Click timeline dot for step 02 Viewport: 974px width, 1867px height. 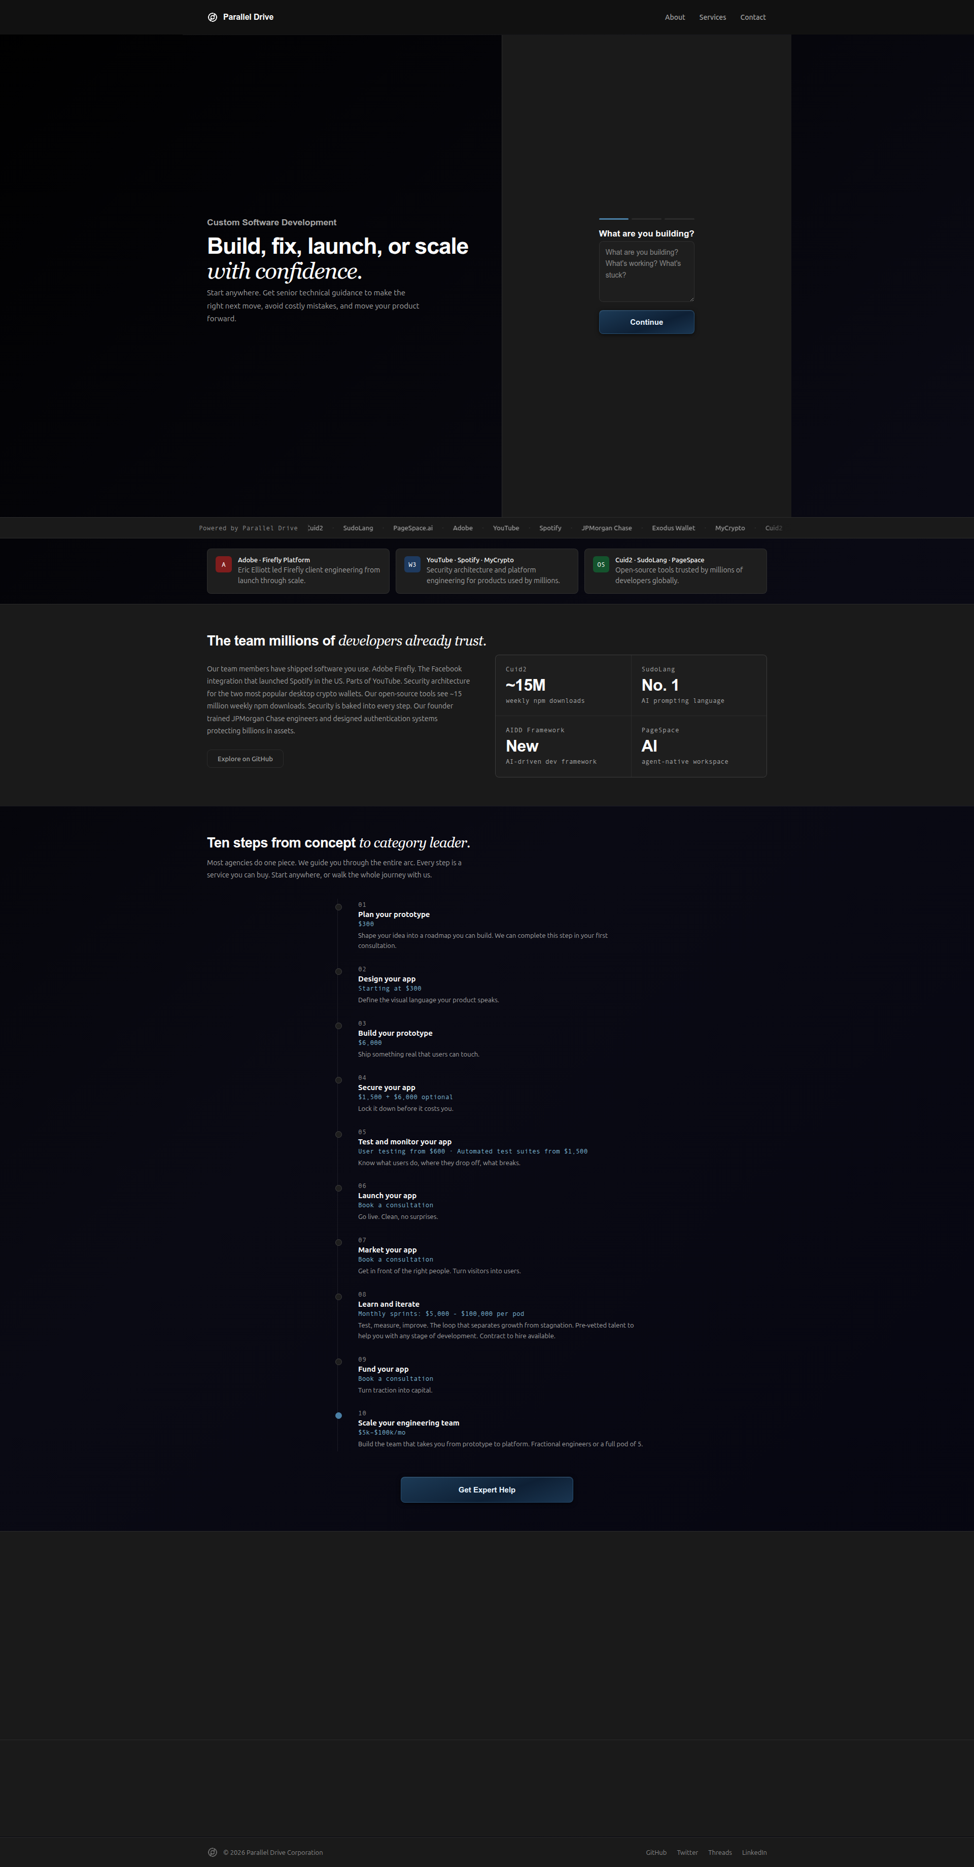(x=338, y=972)
